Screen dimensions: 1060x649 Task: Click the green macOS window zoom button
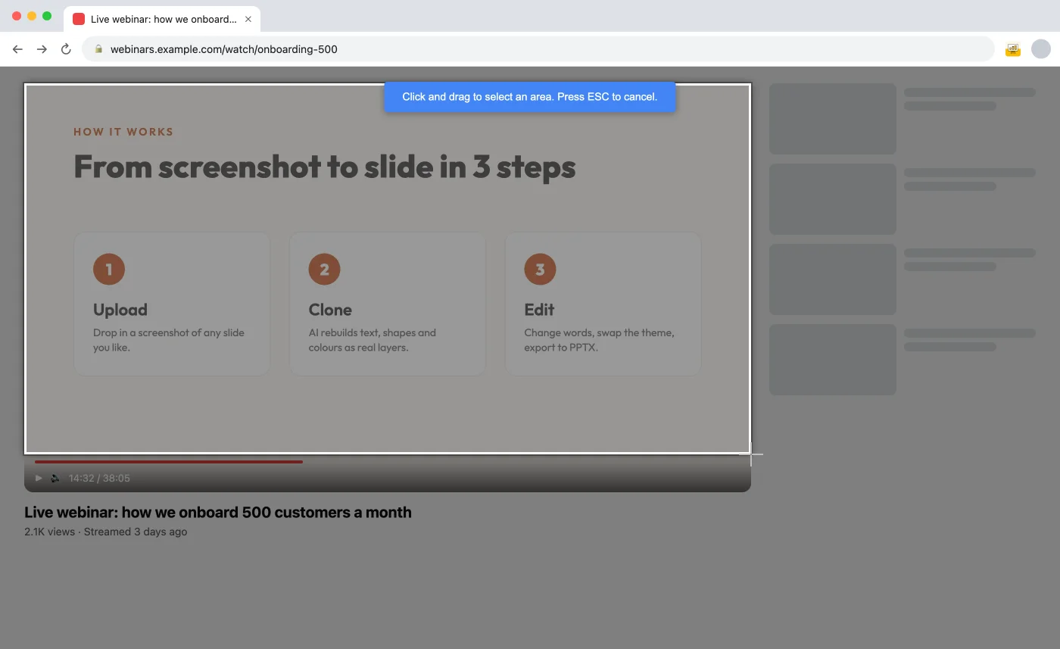click(47, 16)
